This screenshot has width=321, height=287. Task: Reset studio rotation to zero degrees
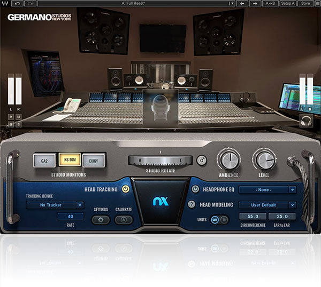coord(202,161)
